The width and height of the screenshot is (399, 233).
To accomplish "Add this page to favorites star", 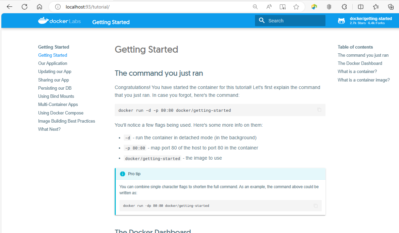I will [296, 7].
